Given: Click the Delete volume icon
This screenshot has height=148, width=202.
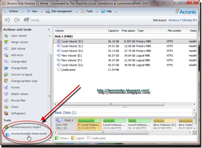Looking at the screenshot, I should tap(6, 94).
